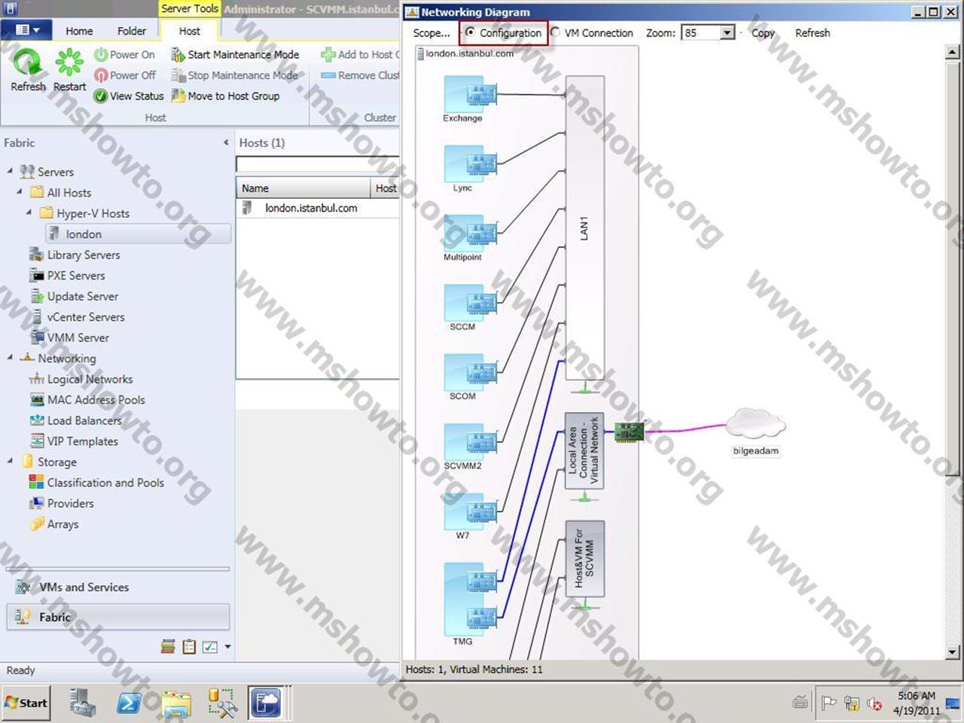Open PowerShell from the taskbar

click(130, 703)
